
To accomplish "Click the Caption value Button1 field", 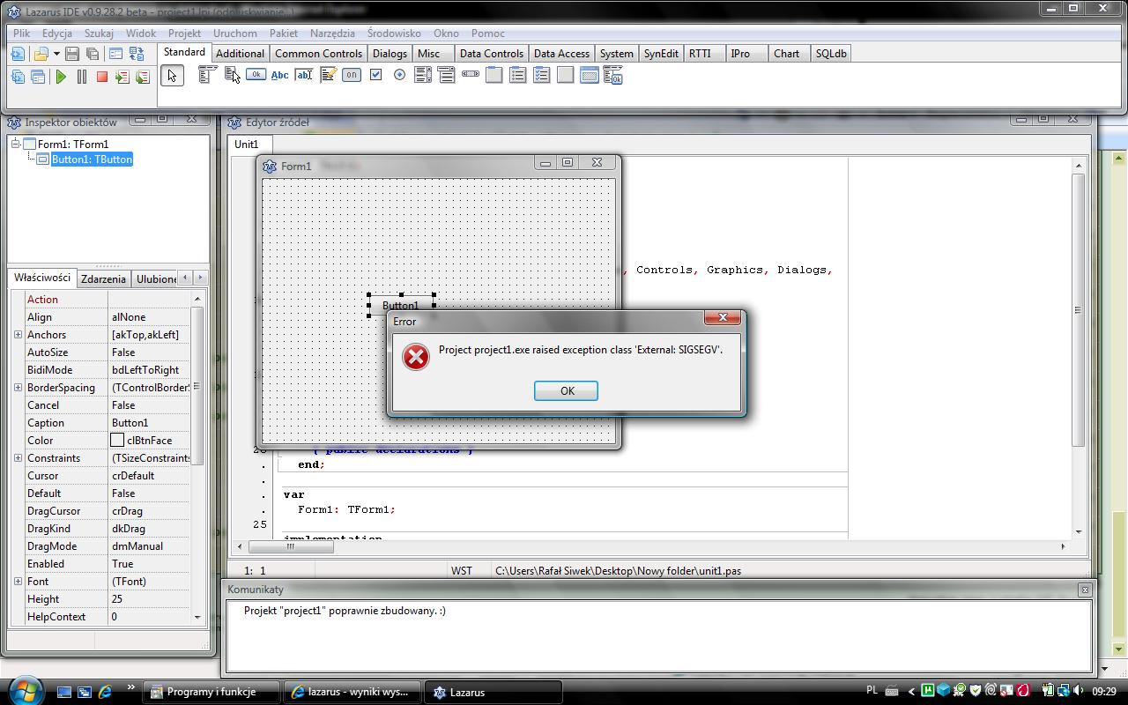I will [149, 423].
